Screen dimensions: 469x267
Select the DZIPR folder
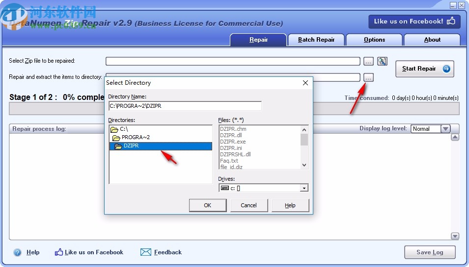(x=161, y=146)
